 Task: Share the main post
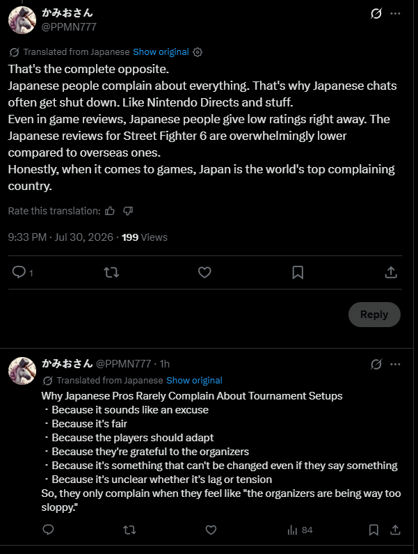click(391, 272)
